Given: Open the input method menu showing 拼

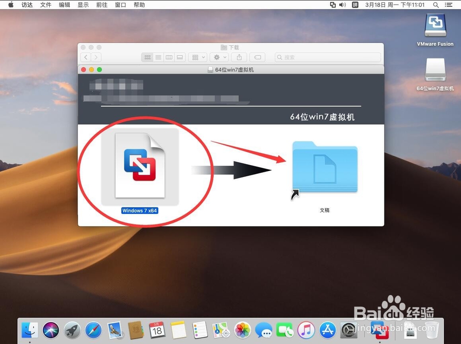Looking at the screenshot, I should (355, 5).
